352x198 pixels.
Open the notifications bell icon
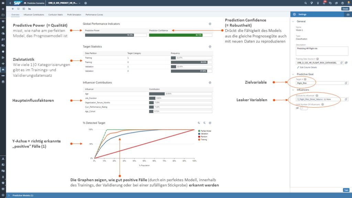(x=324, y=3)
